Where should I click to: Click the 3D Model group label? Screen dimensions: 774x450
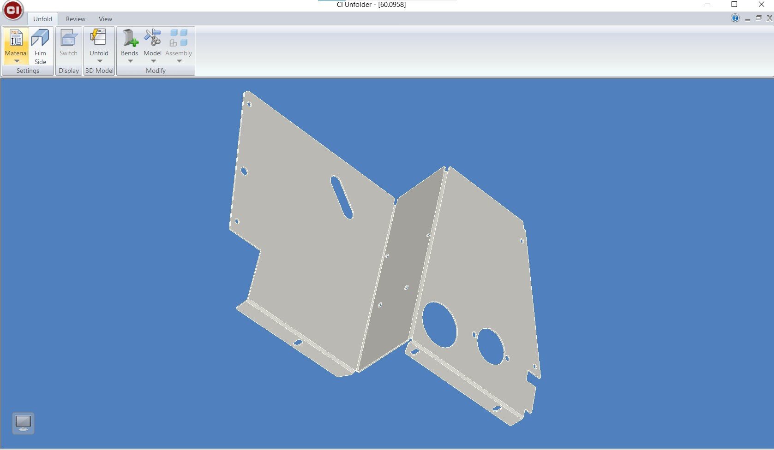[99, 71]
